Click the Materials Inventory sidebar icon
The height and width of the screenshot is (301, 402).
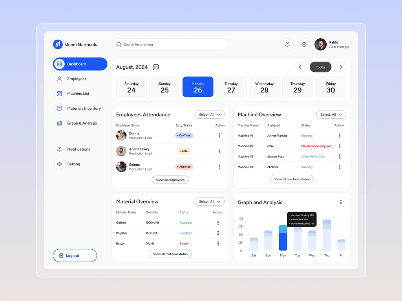click(x=59, y=109)
